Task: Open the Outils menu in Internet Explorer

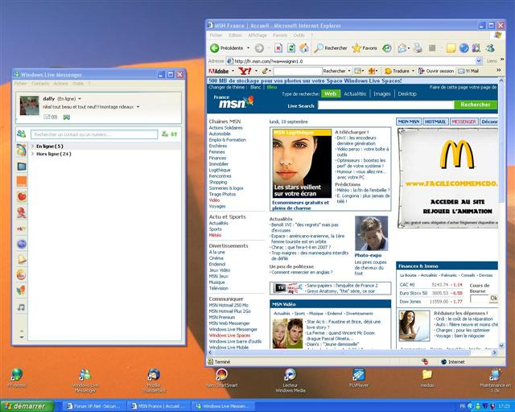Action: (x=299, y=35)
